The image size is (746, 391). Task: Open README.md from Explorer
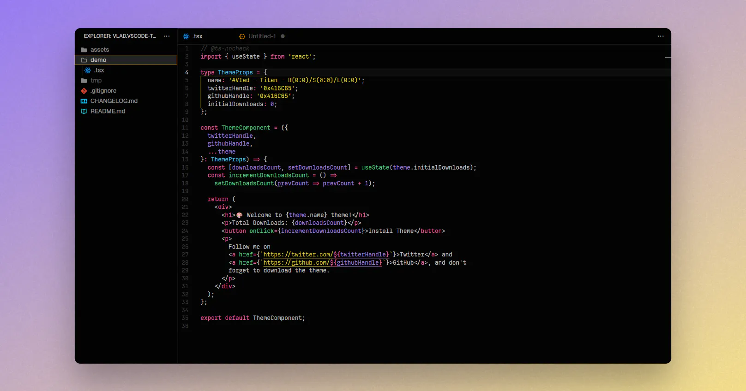pos(126,111)
